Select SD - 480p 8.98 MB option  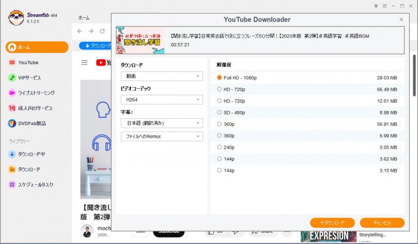[x=308, y=112]
